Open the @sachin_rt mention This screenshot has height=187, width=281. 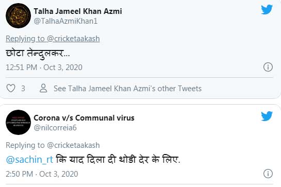point(29,160)
